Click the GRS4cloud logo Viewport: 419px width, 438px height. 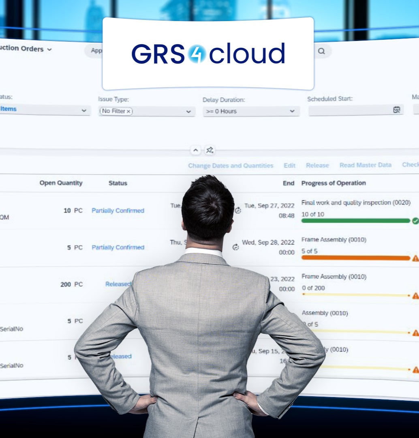point(208,54)
